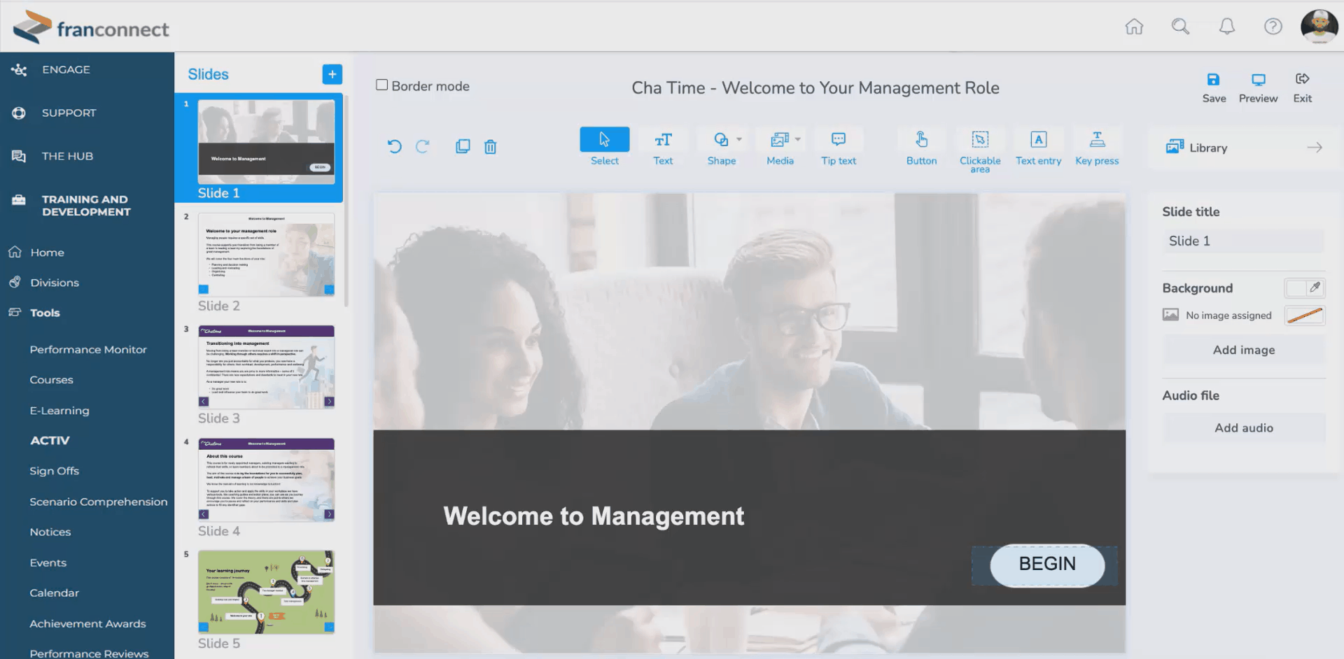Select the BEGIN button on slide
This screenshot has width=1344, height=659.
[x=1047, y=565]
